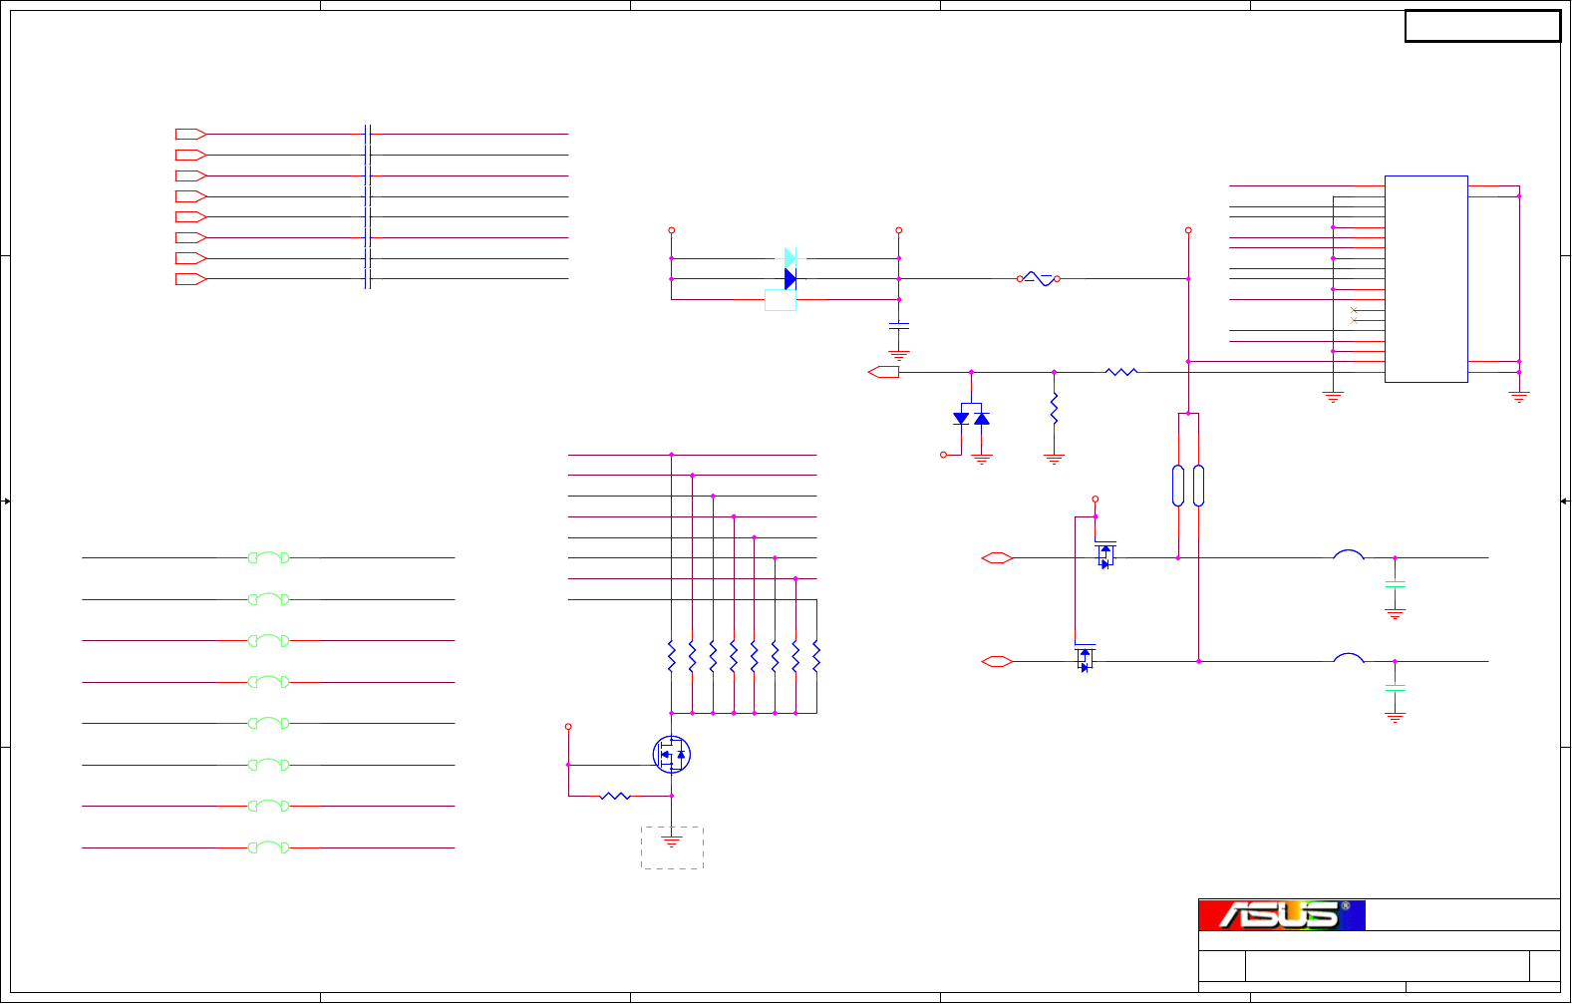Image resolution: width=1572 pixels, height=1004 pixels.
Task: Click the right capsule-shaped component
Action: (x=1198, y=486)
